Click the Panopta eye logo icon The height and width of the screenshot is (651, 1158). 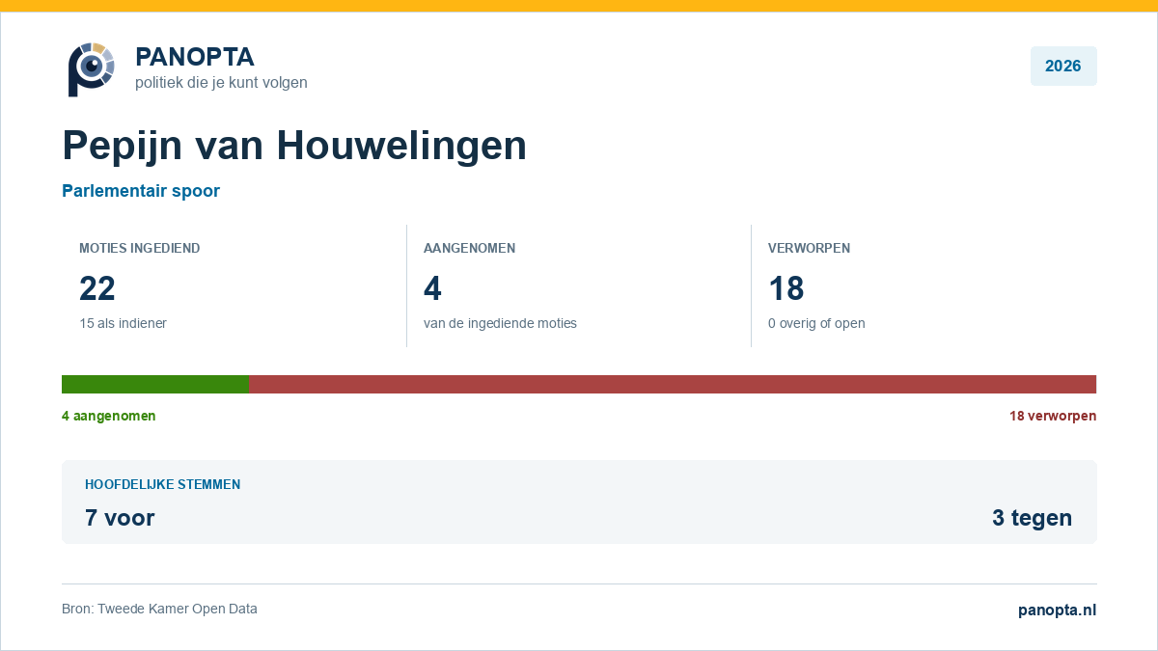pos(91,68)
